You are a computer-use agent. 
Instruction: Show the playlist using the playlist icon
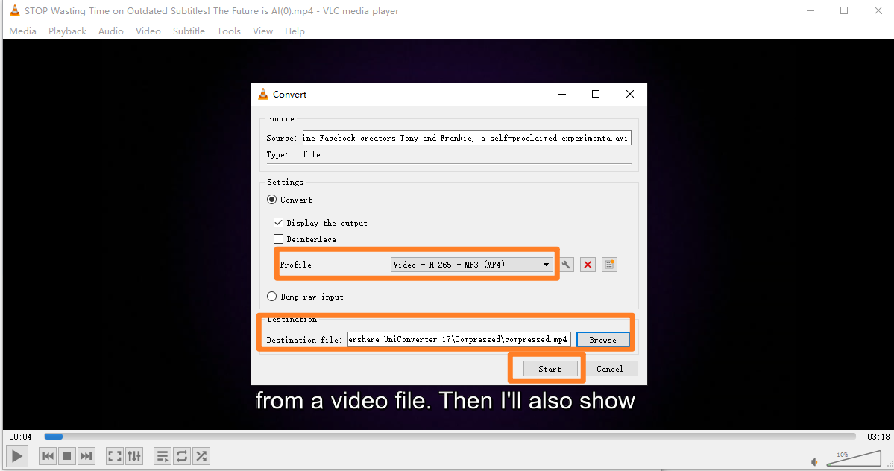click(163, 455)
